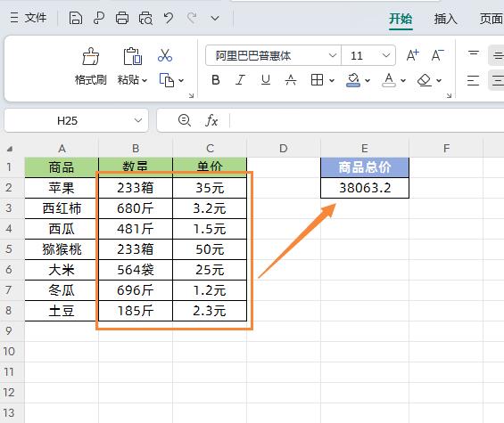
Task: Toggle Underline formatting
Action: click(266, 80)
